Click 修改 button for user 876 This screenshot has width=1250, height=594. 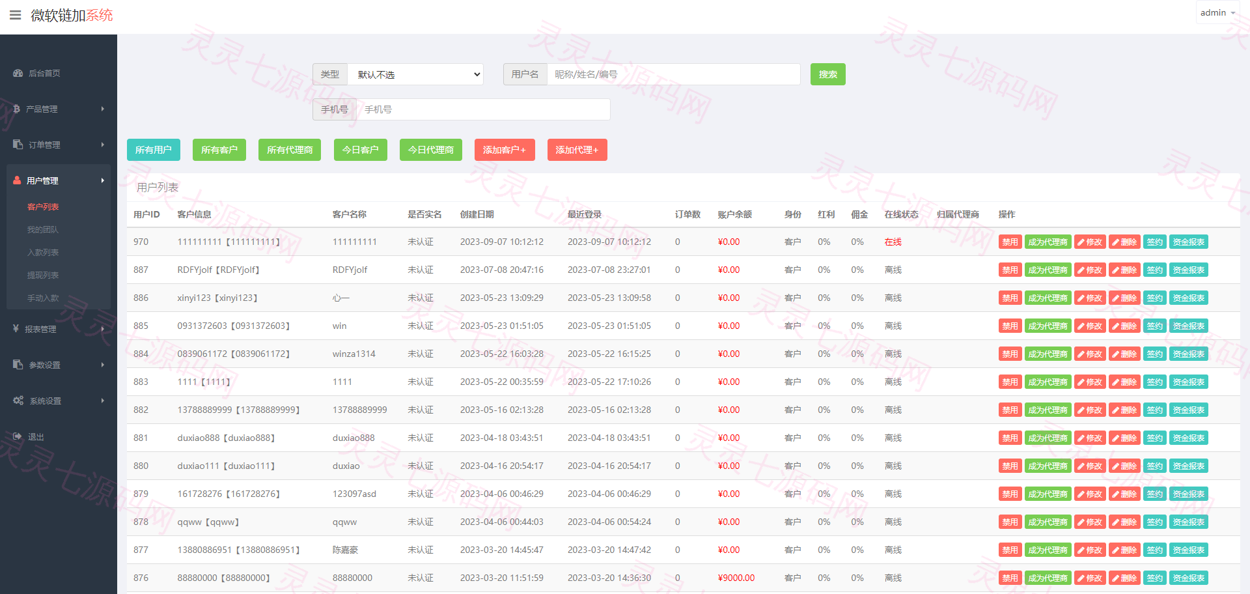tap(1090, 578)
